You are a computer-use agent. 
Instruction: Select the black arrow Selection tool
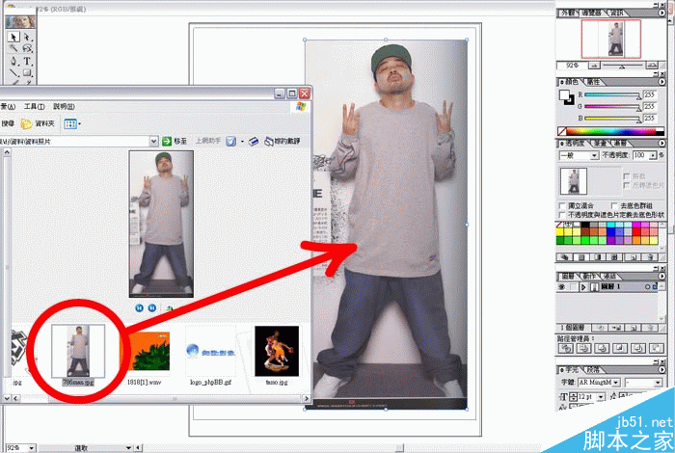tap(13, 37)
